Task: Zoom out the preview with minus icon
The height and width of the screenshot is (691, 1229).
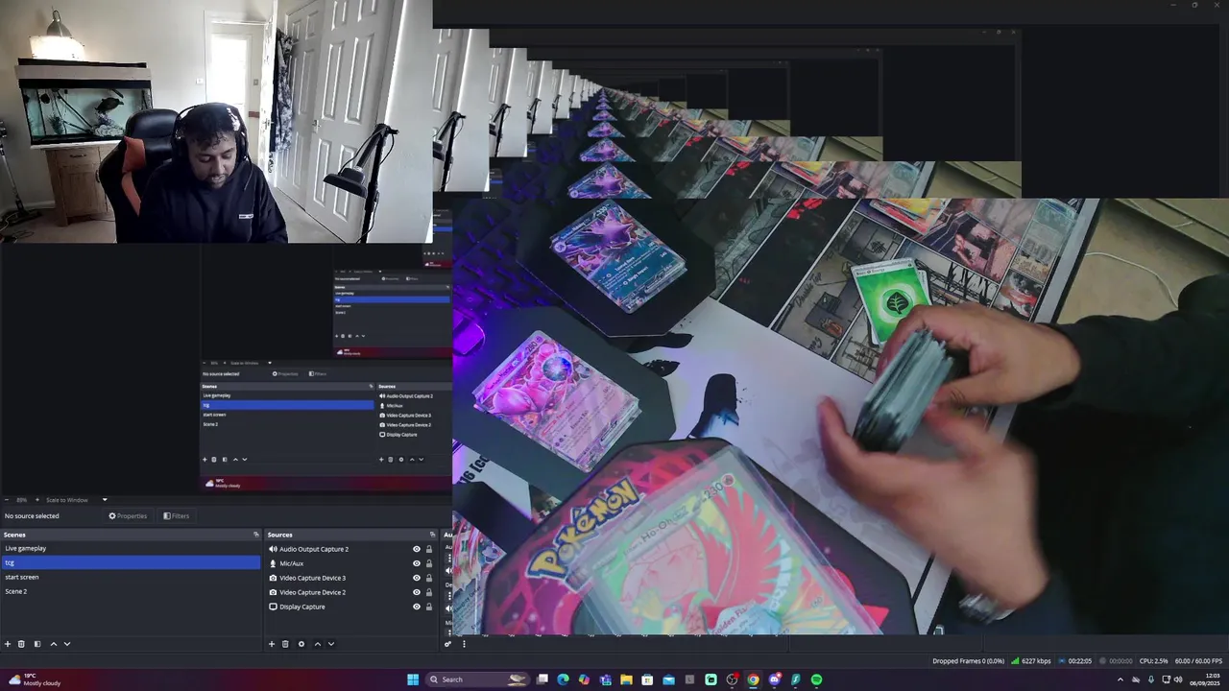Action: click(9, 500)
